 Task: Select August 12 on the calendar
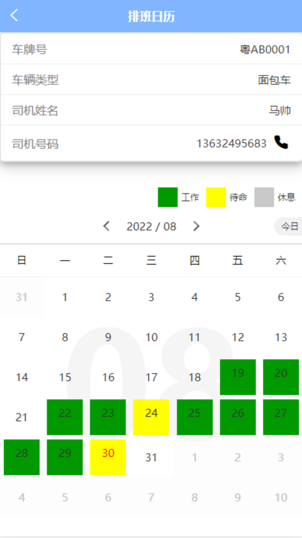238,337
